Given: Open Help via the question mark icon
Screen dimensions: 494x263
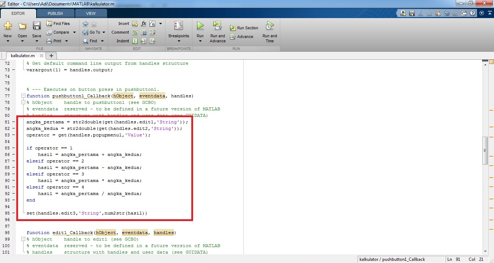Looking at the screenshot, I should [x=473, y=13].
